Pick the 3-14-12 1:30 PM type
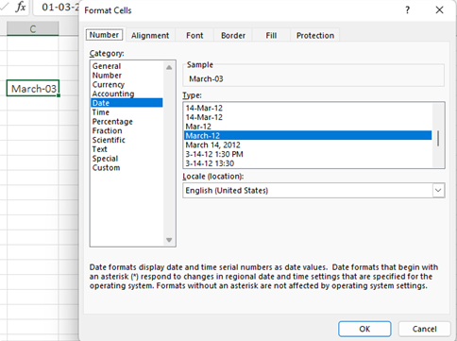This screenshot has width=457, height=341. pos(308,154)
